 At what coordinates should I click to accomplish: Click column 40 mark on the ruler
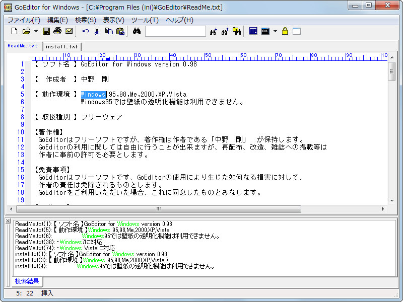click(x=173, y=55)
